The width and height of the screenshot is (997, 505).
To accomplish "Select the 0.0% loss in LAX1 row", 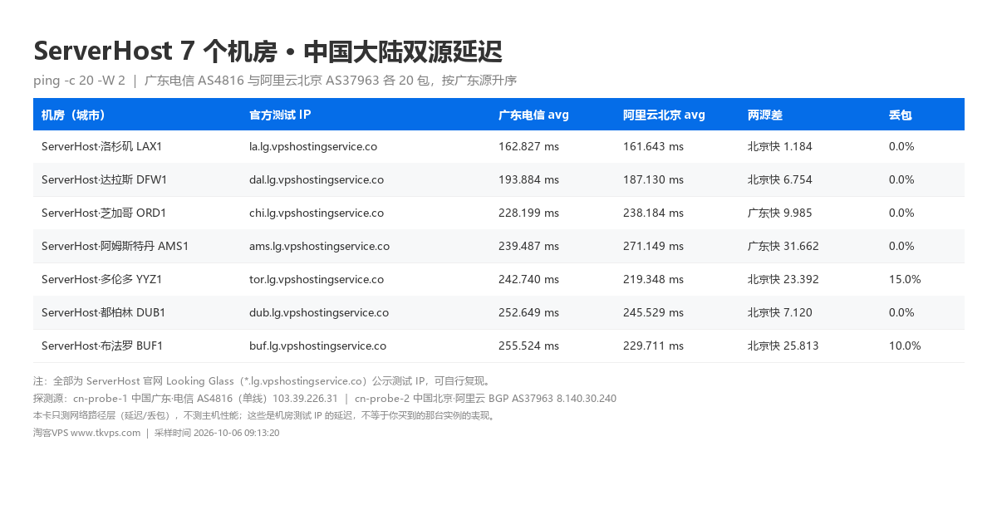I will 901,146.
